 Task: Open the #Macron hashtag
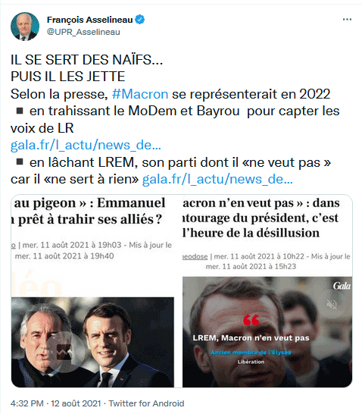[x=140, y=94]
